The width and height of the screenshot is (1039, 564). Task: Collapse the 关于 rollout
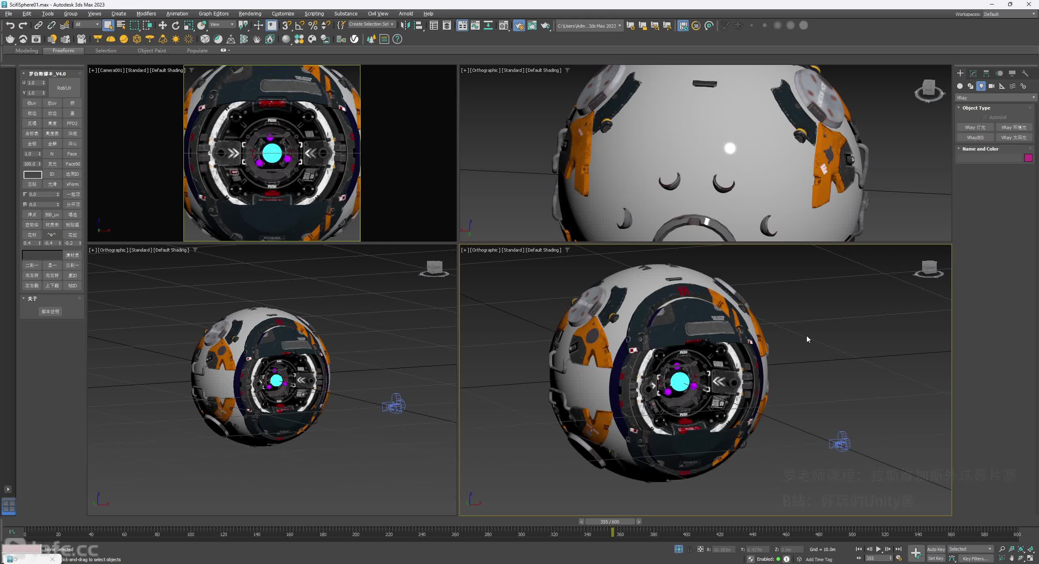coord(32,299)
